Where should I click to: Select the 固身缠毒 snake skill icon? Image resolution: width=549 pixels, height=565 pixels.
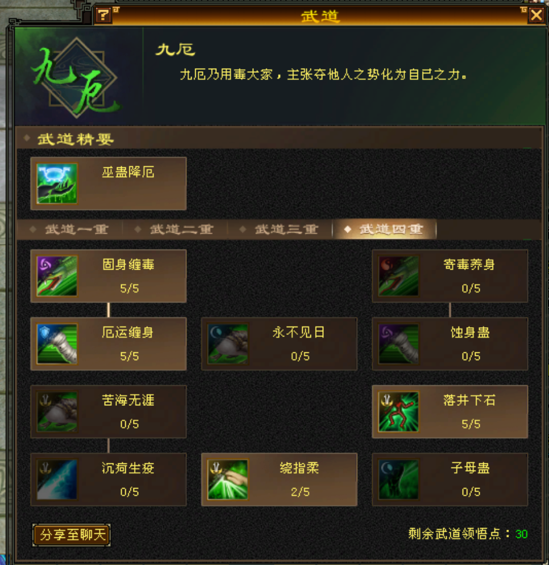tap(57, 276)
